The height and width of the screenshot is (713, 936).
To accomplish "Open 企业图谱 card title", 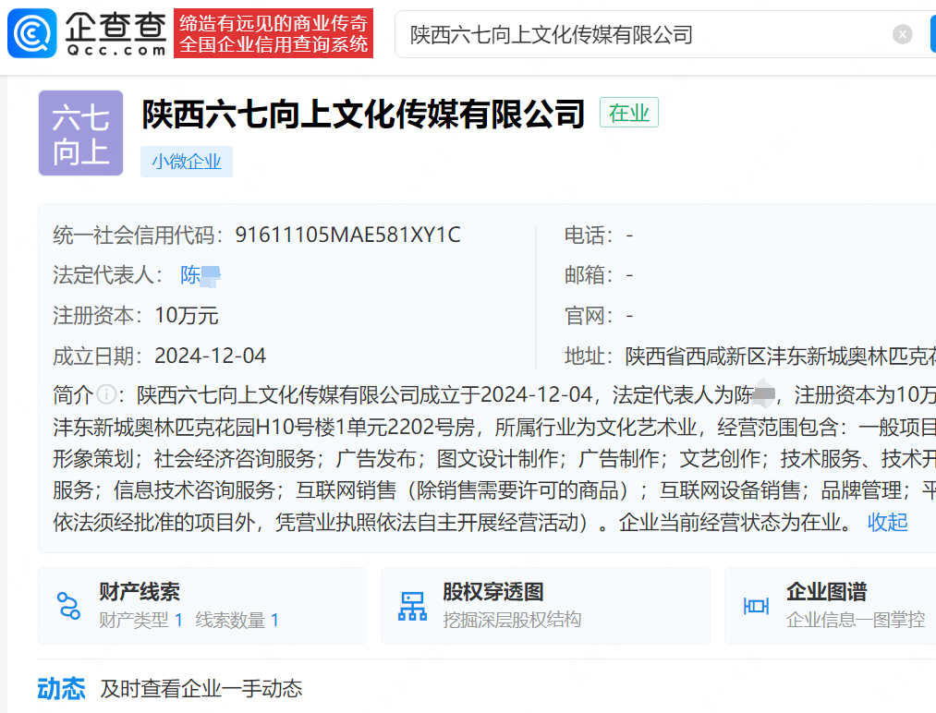I will click(826, 592).
